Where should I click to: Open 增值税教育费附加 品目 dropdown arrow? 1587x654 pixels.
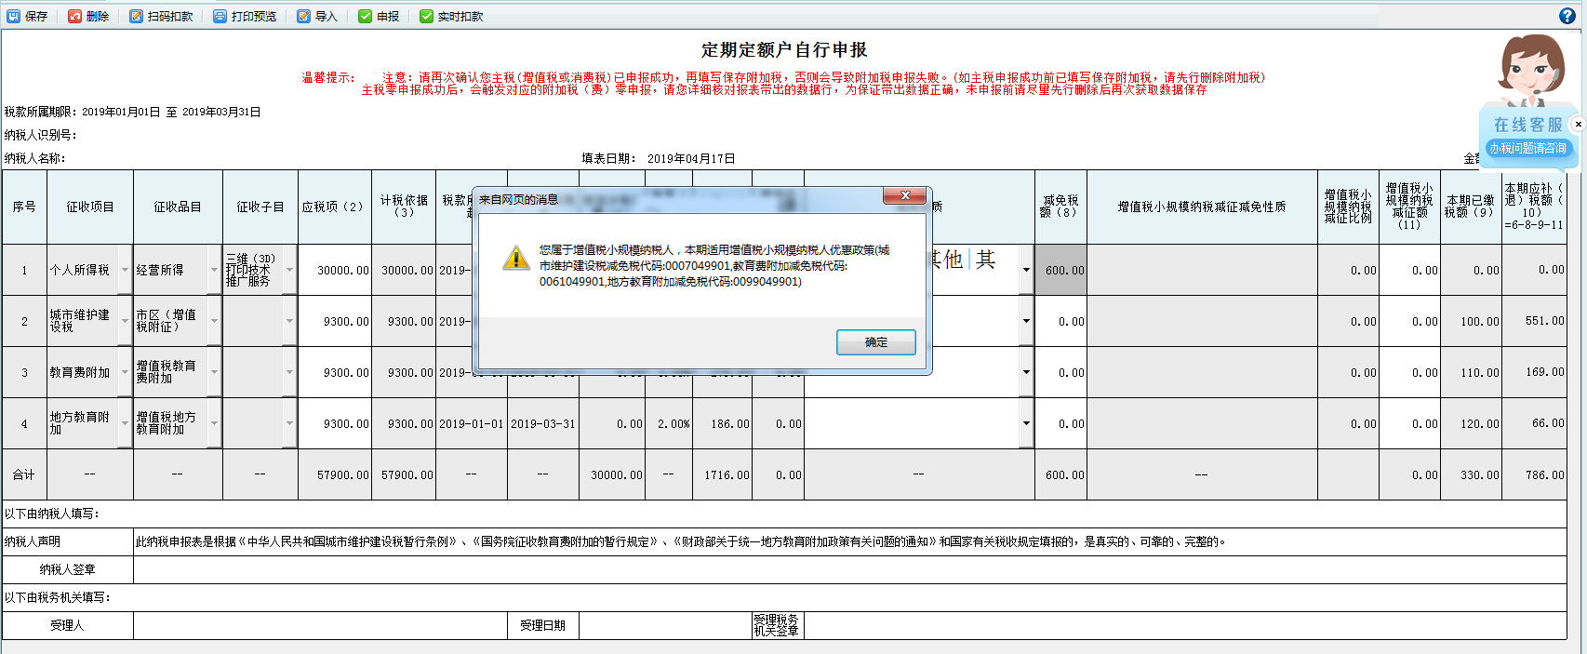[214, 372]
